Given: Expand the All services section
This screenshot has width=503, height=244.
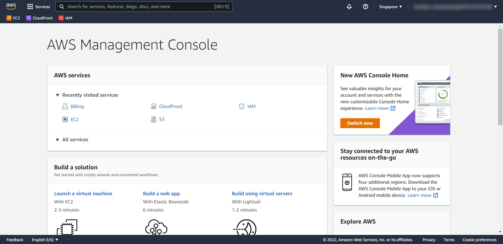Looking at the screenshot, I should click(x=57, y=139).
